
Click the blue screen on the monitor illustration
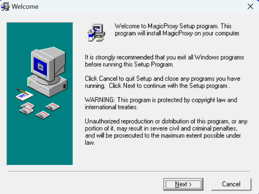tap(40, 66)
